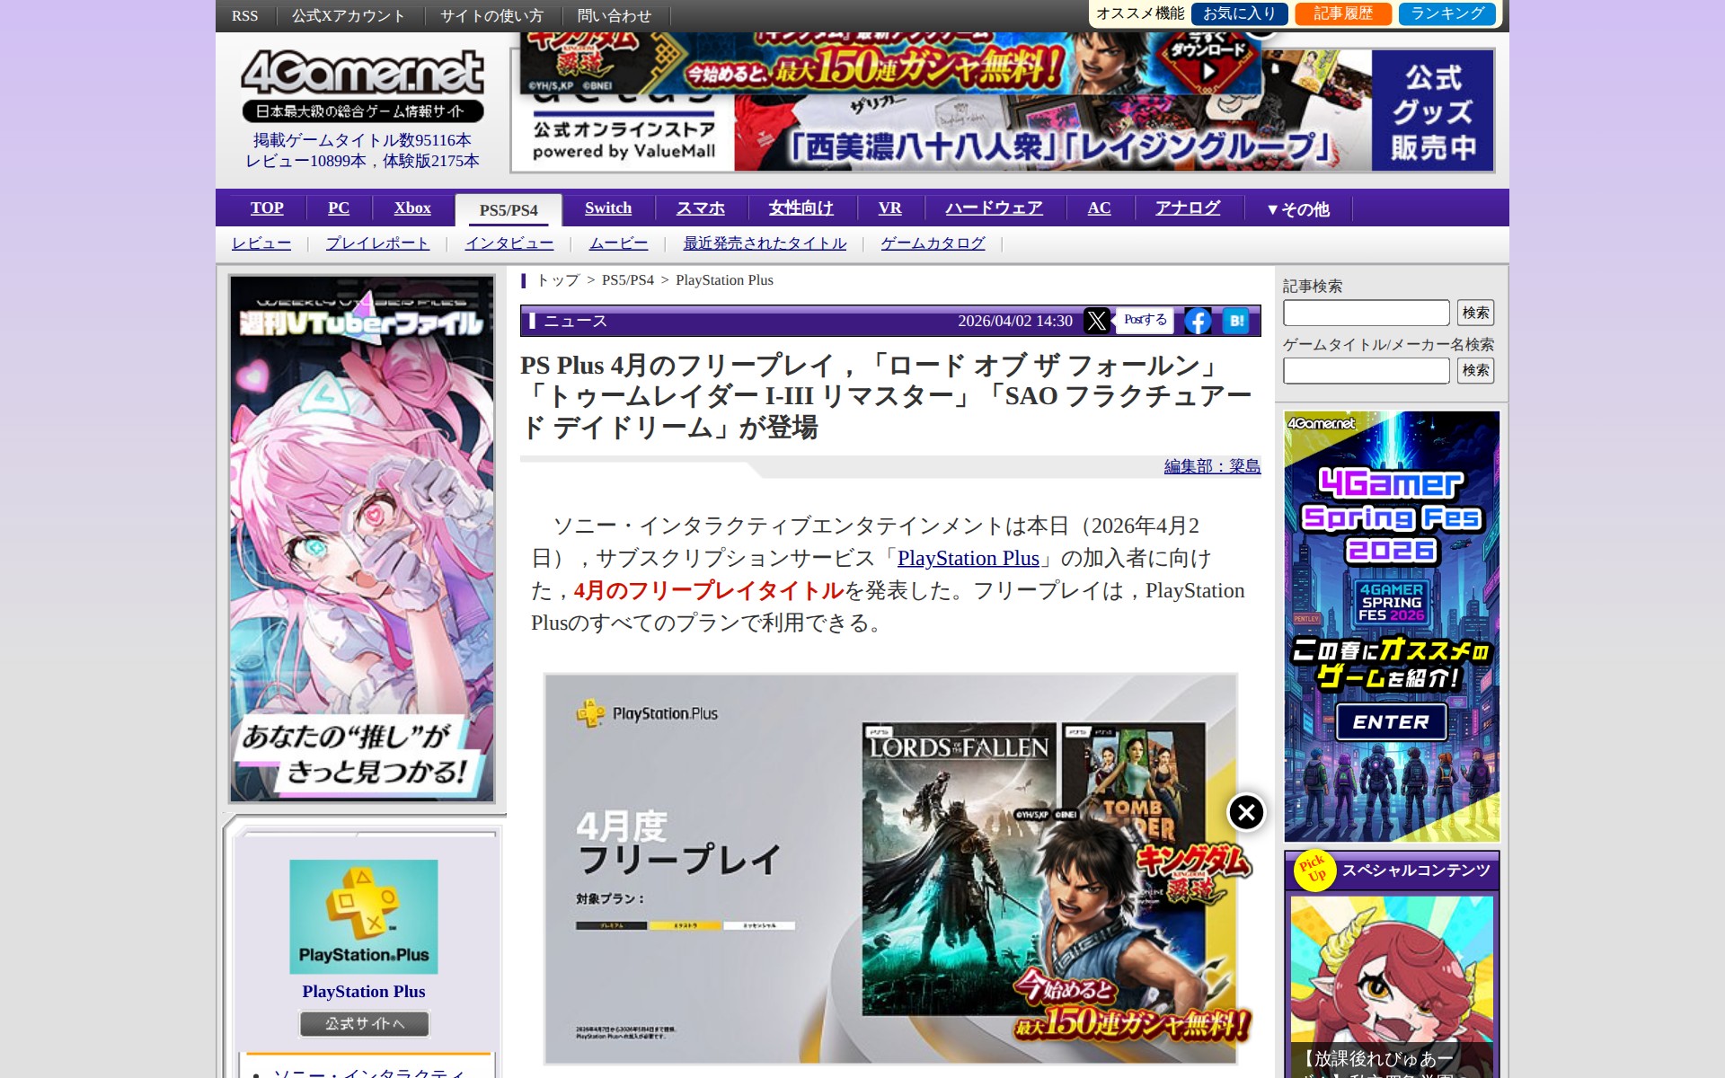The width and height of the screenshot is (1725, 1078).
Task: Click PS5/PS4 in the breadcrumb
Action: click(628, 280)
